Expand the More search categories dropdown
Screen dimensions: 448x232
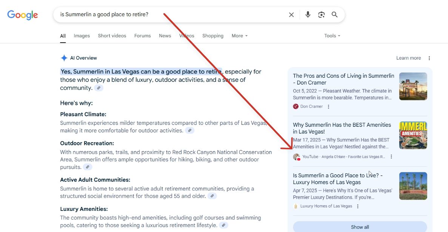point(239,36)
